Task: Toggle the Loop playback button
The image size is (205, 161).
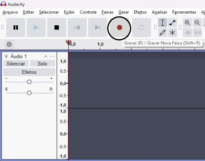Action: [x=142, y=27]
